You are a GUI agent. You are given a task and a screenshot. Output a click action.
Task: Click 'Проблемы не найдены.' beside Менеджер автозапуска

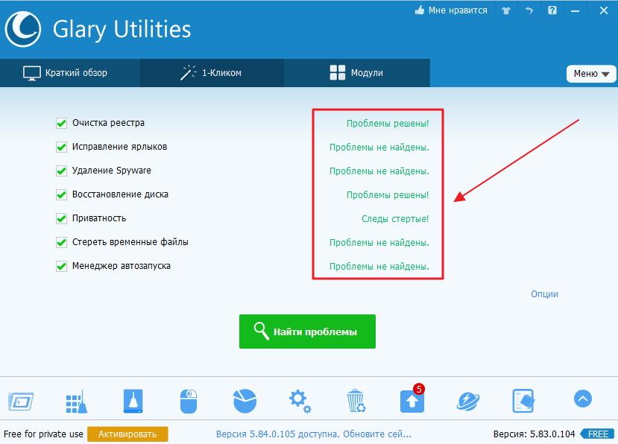pos(379,266)
